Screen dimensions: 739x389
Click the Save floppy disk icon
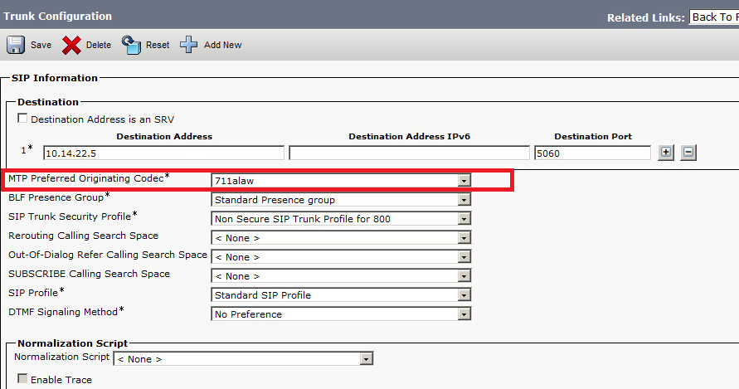[x=16, y=45]
